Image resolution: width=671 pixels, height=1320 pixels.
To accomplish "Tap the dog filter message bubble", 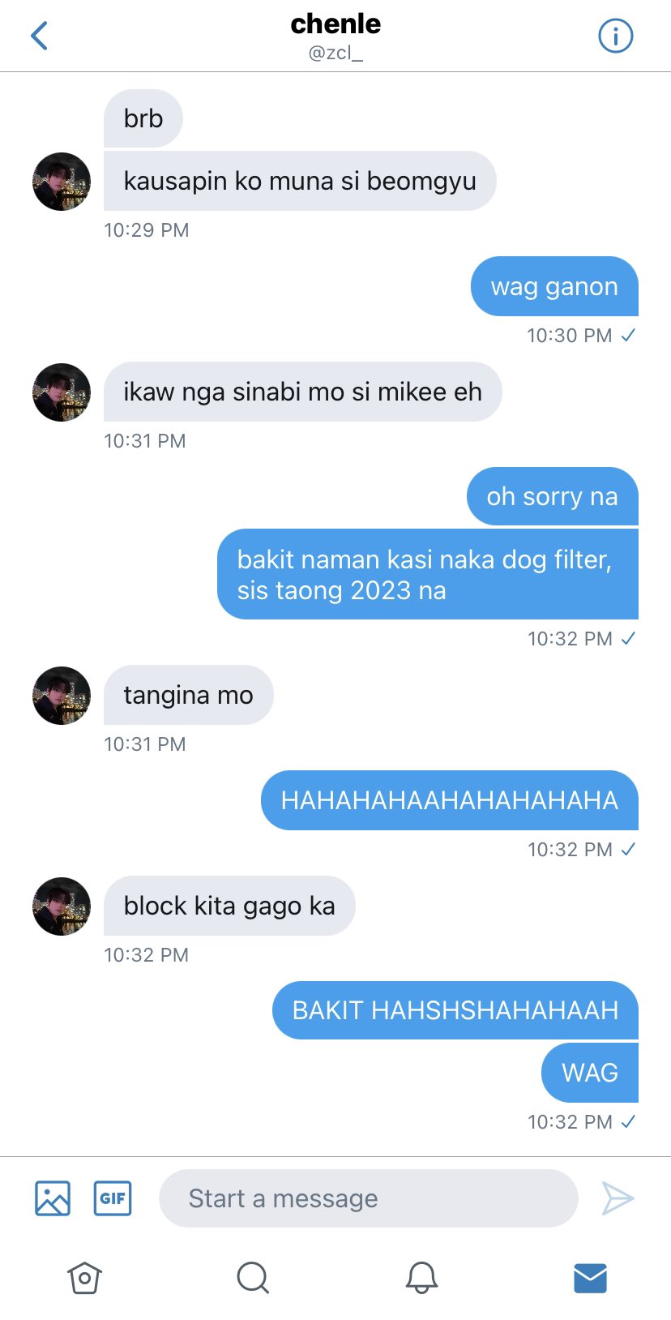I will pyautogui.click(x=428, y=574).
